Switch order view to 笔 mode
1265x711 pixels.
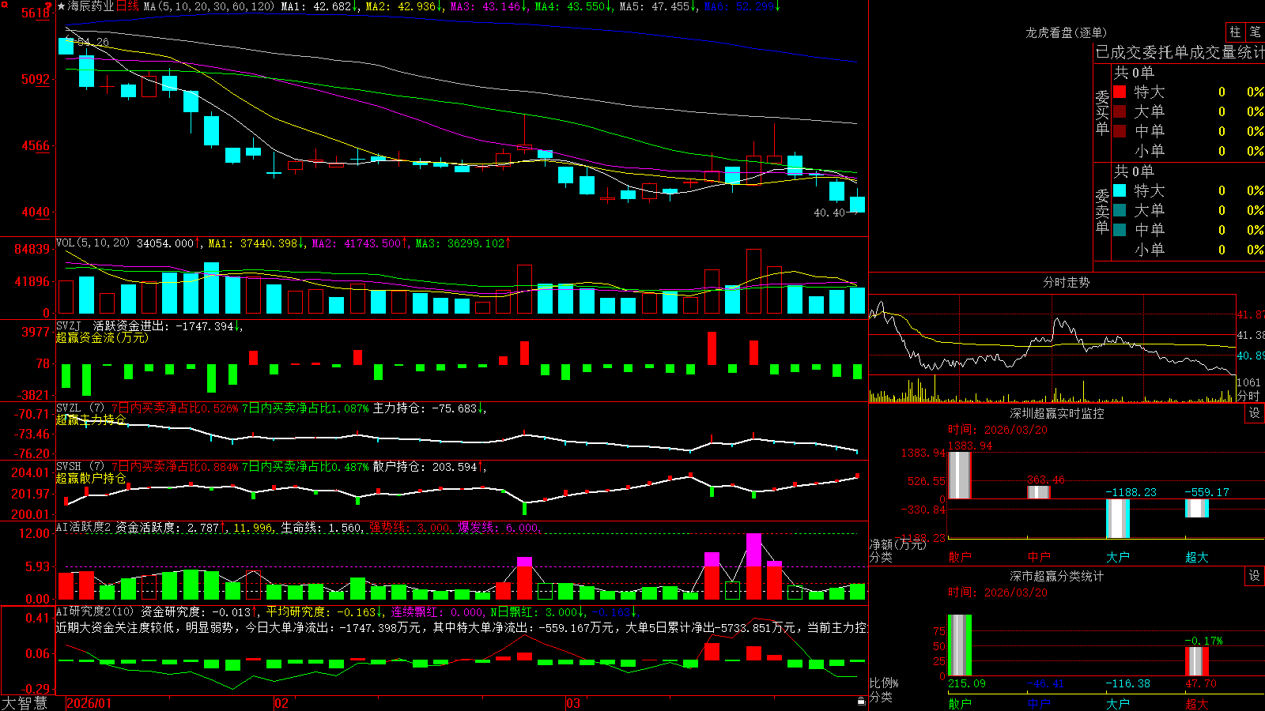click(1256, 32)
